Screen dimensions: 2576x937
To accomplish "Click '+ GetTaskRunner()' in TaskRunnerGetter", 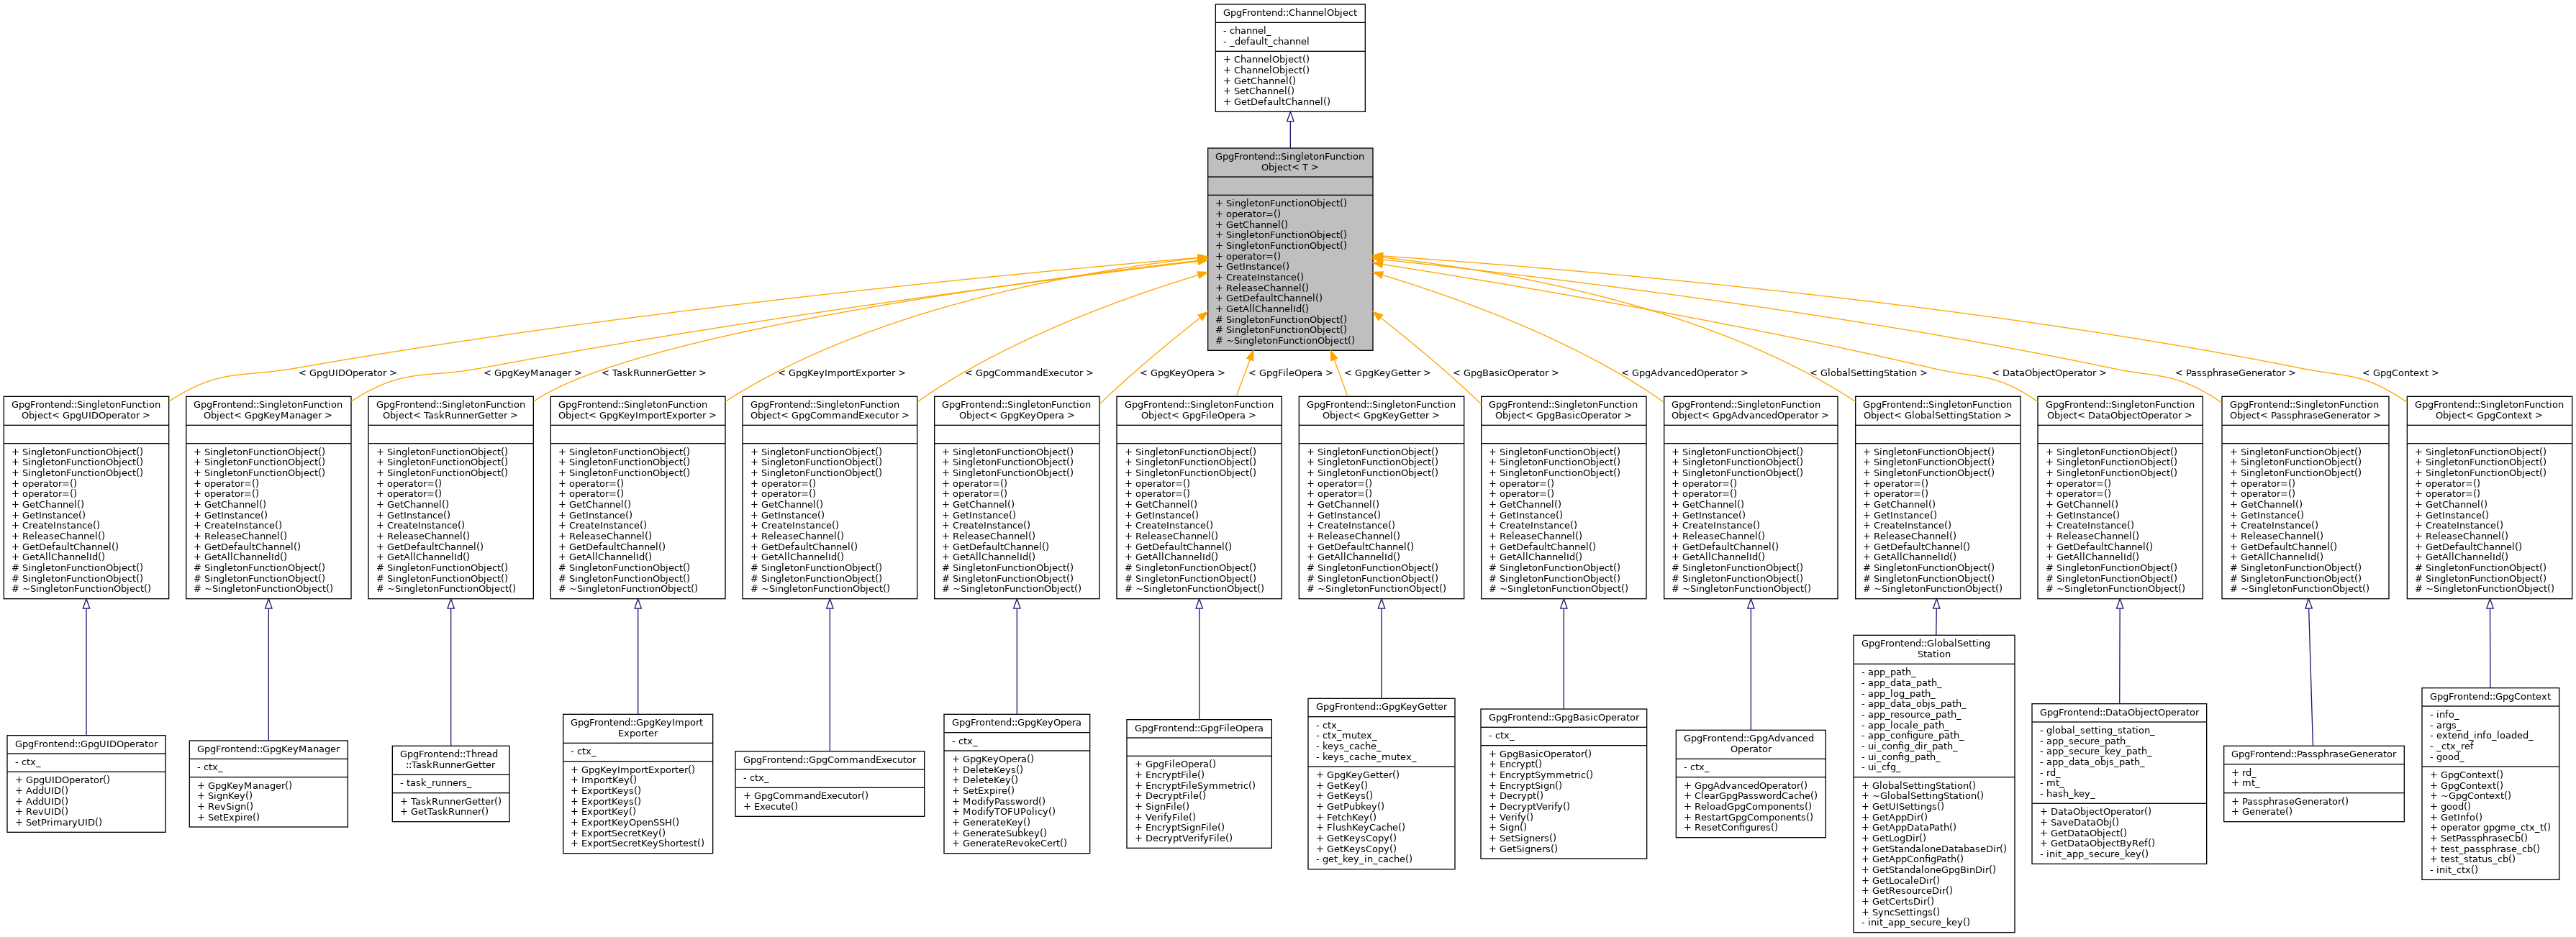I will click(x=444, y=812).
